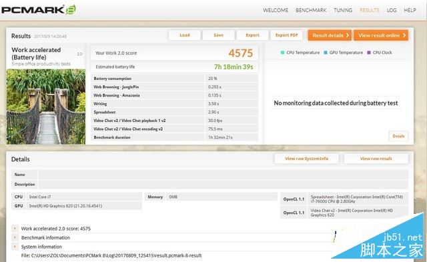Click the result file path text
Screen dimensions: 427x262
tap(111, 255)
